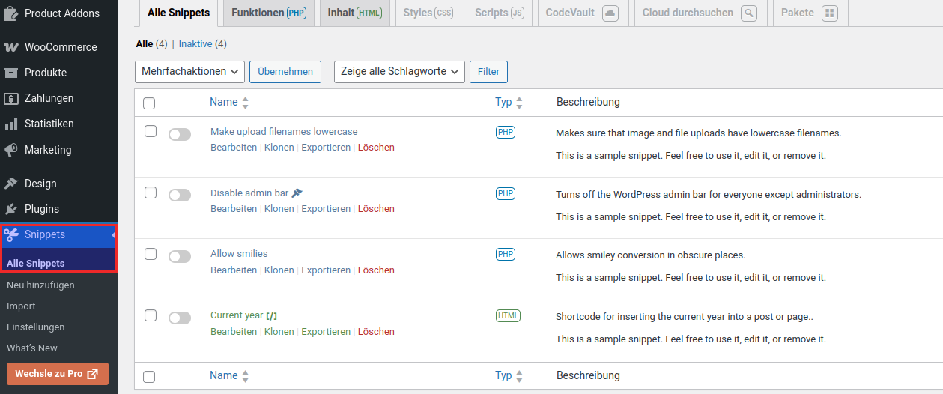
Task: Click the WooCommerce icon in sidebar
Action: [x=11, y=47]
